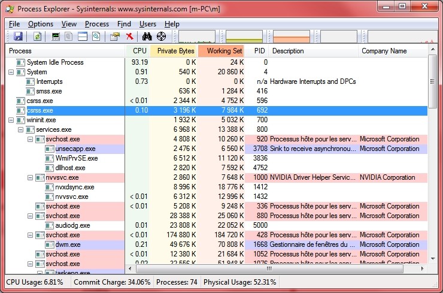Collapse the System process tree node
Image resolution: width=443 pixels, height=293 pixels.
[x=11, y=72]
